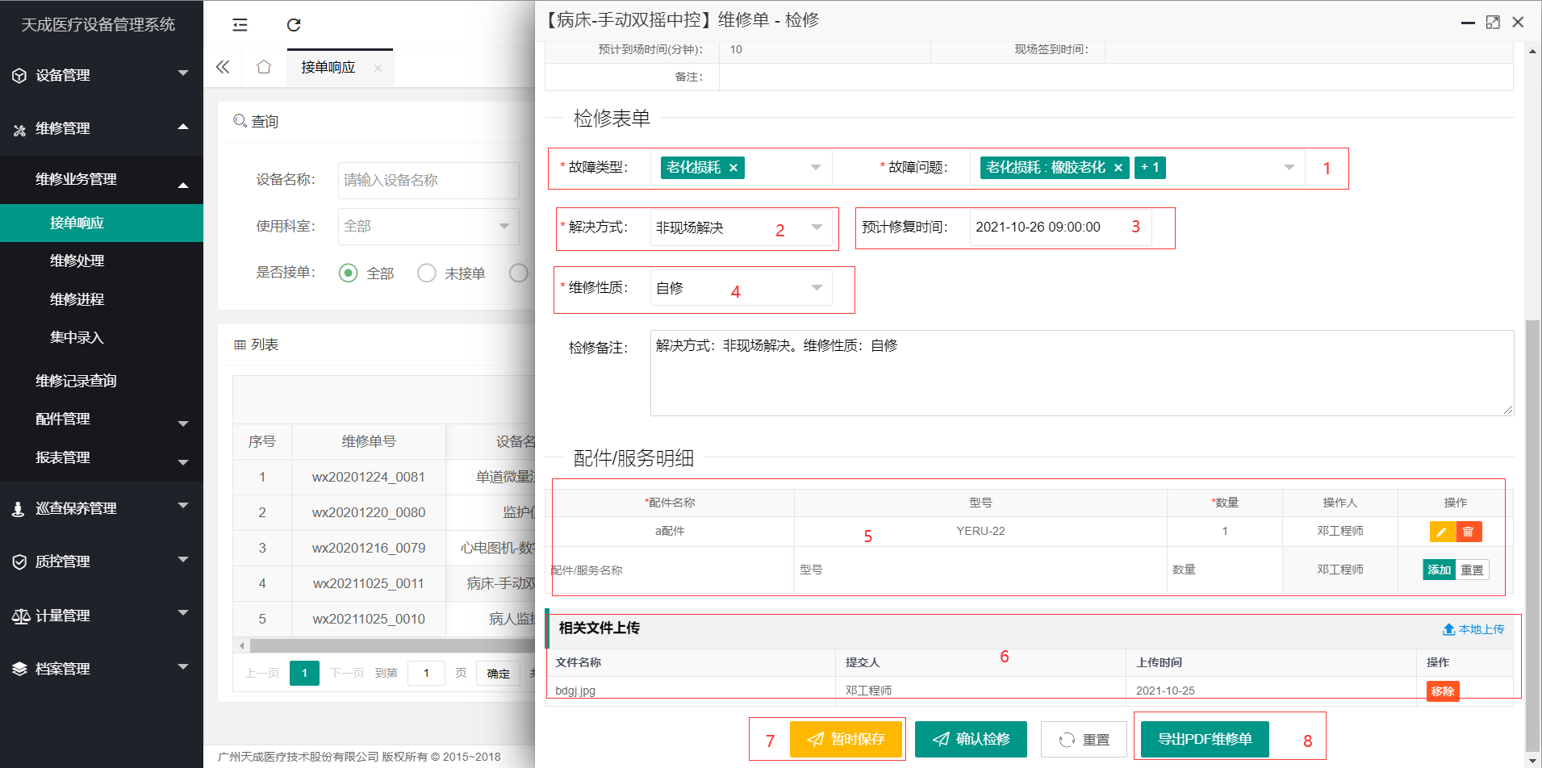Click repair order wx20211025_0011
The height and width of the screenshot is (768, 1542).
pyautogui.click(x=369, y=583)
